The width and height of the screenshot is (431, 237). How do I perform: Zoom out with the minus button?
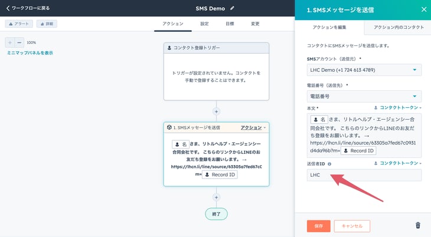19,42
